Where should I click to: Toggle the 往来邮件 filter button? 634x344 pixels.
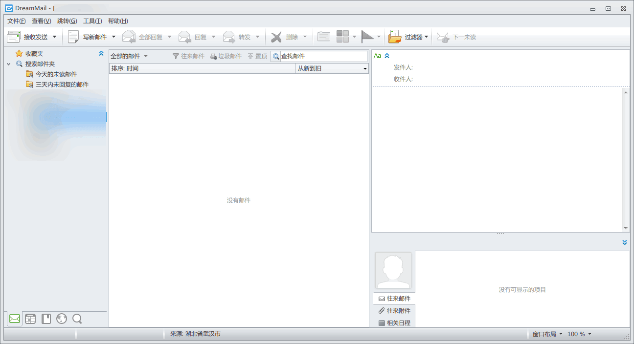tap(188, 56)
